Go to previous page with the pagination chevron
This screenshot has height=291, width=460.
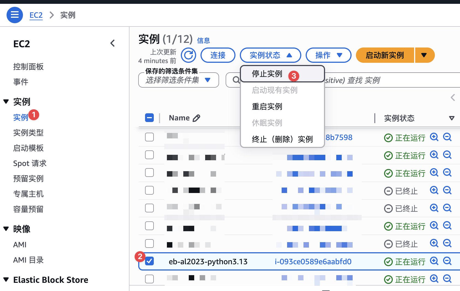tap(453, 97)
